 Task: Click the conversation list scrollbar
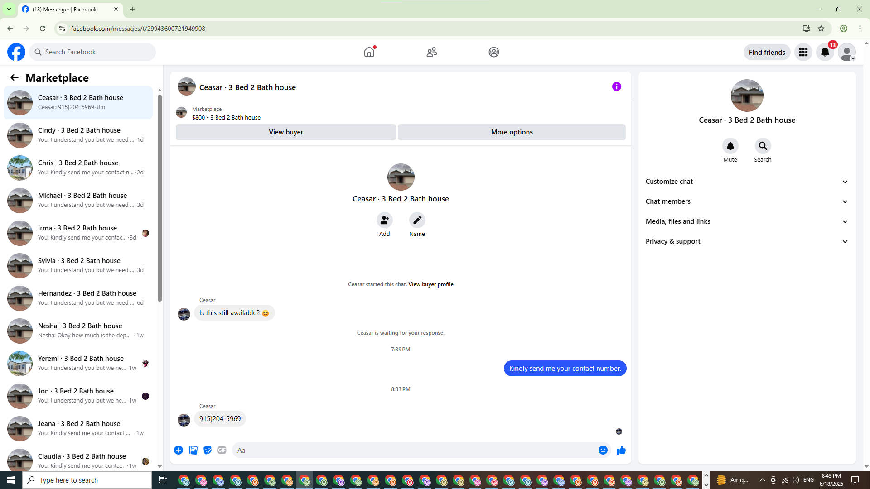point(159,197)
